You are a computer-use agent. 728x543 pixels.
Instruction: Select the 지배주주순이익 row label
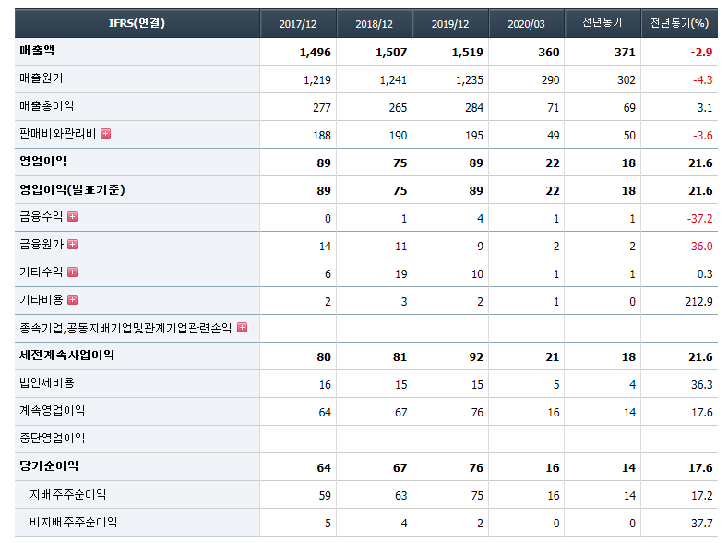click(x=67, y=495)
